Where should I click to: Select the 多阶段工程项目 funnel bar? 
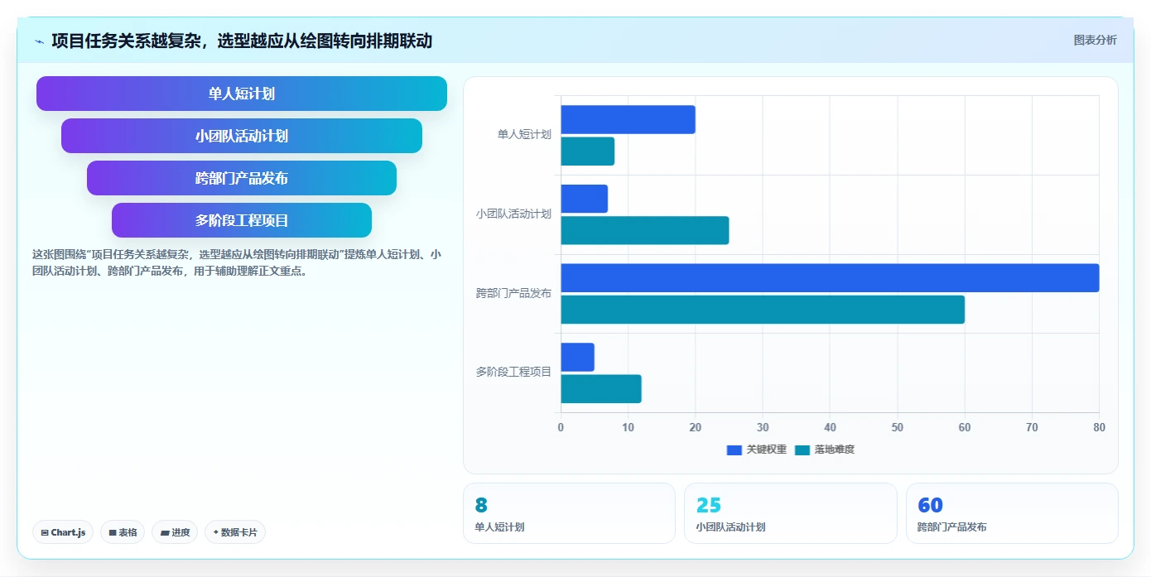click(x=242, y=220)
